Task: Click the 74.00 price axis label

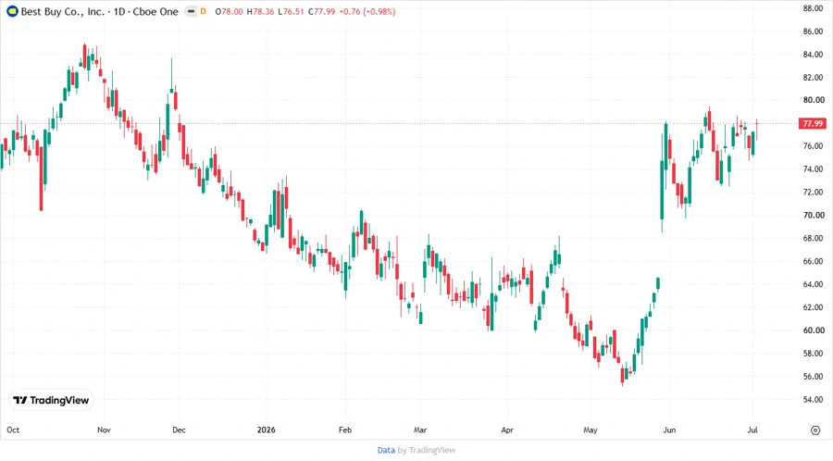Action: click(814, 168)
